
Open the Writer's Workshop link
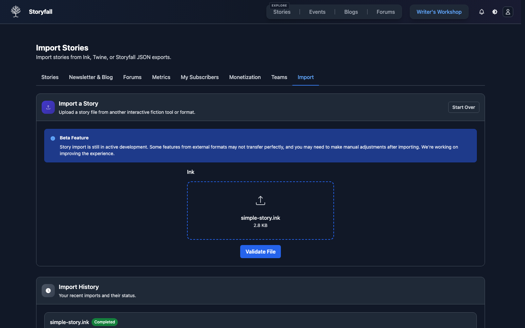(x=439, y=12)
